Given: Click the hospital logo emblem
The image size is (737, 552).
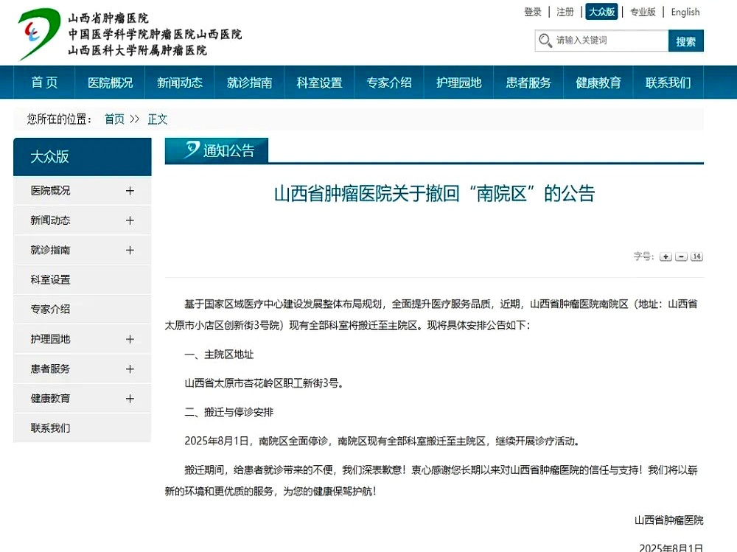Looking at the screenshot, I should [x=38, y=34].
